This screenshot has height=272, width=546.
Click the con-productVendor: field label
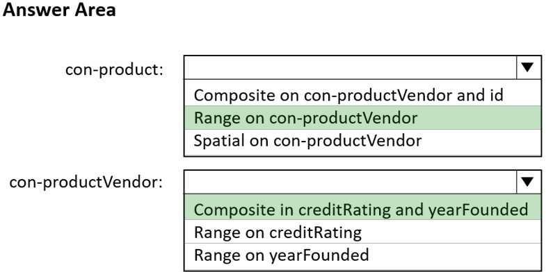point(86,182)
